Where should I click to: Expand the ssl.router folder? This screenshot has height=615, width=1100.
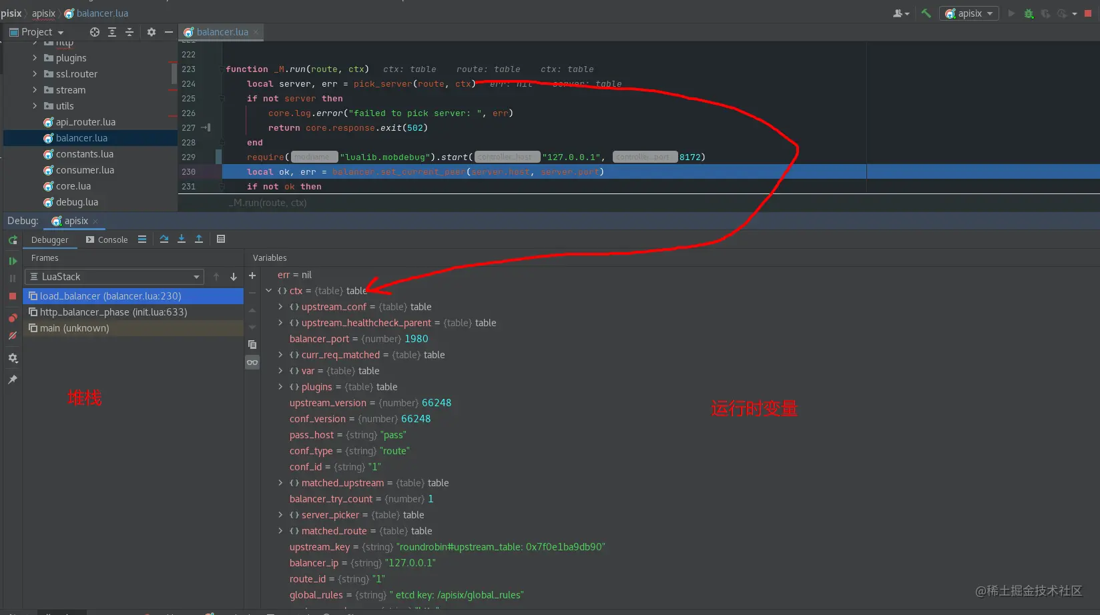pos(35,74)
